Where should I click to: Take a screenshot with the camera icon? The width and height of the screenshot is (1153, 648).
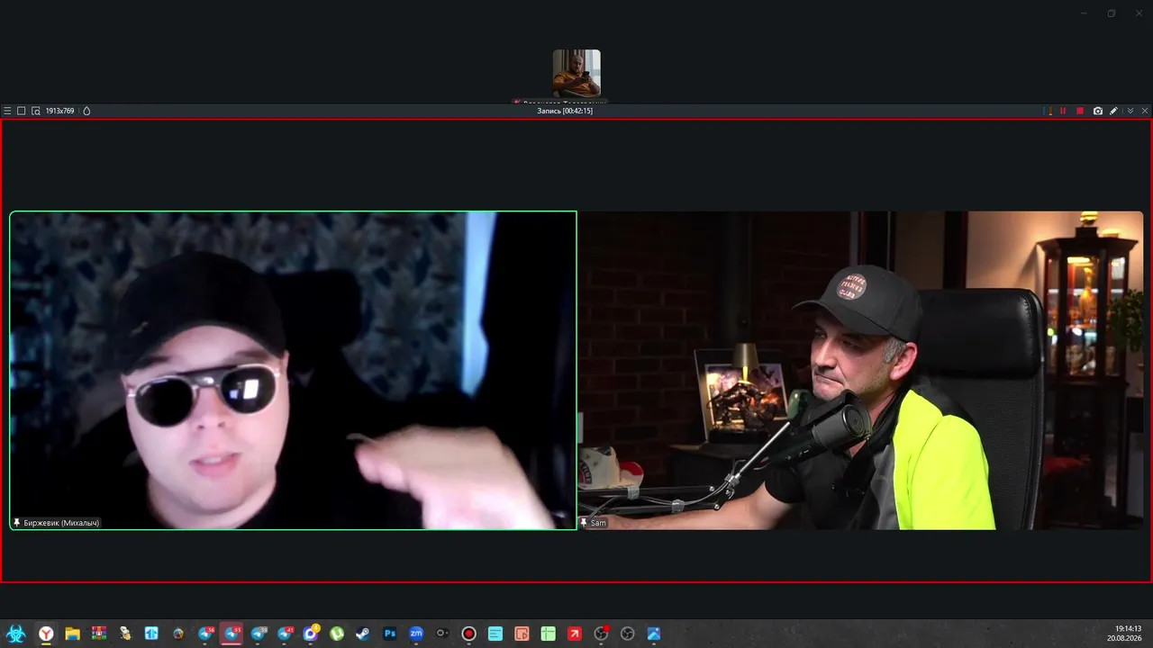(x=1098, y=111)
